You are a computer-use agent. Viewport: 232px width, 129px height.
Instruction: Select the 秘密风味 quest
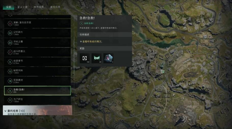[37, 71]
